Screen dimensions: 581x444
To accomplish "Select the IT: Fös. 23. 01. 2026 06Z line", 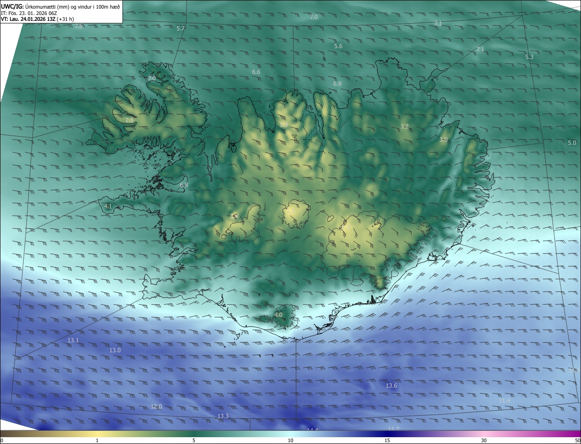I will pos(29,13).
